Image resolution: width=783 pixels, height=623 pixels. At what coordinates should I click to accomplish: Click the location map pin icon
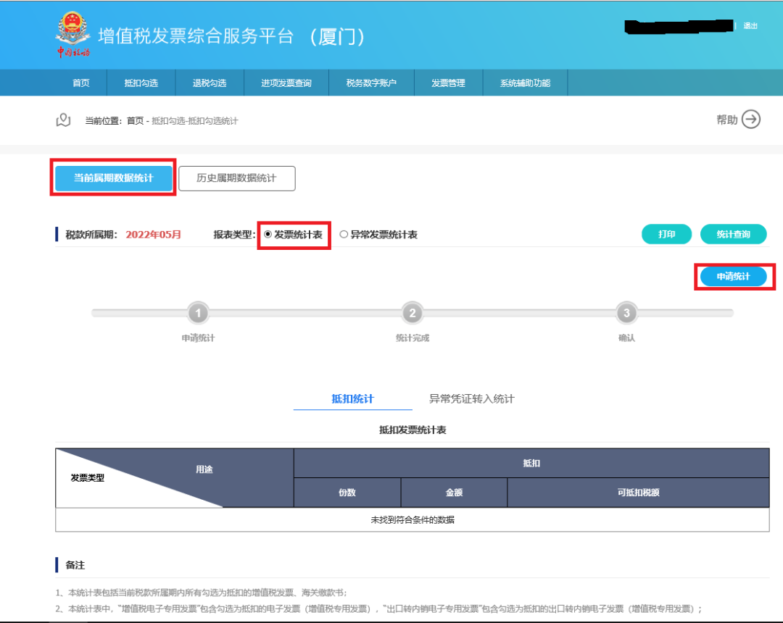63,120
